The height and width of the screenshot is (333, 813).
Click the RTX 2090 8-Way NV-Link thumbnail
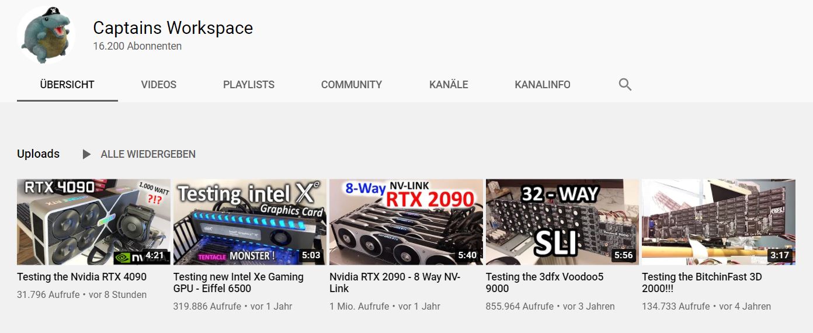[x=406, y=222]
